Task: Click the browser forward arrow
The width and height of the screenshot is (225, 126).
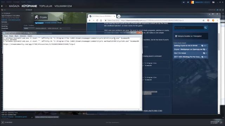Action: (x=94, y=21)
